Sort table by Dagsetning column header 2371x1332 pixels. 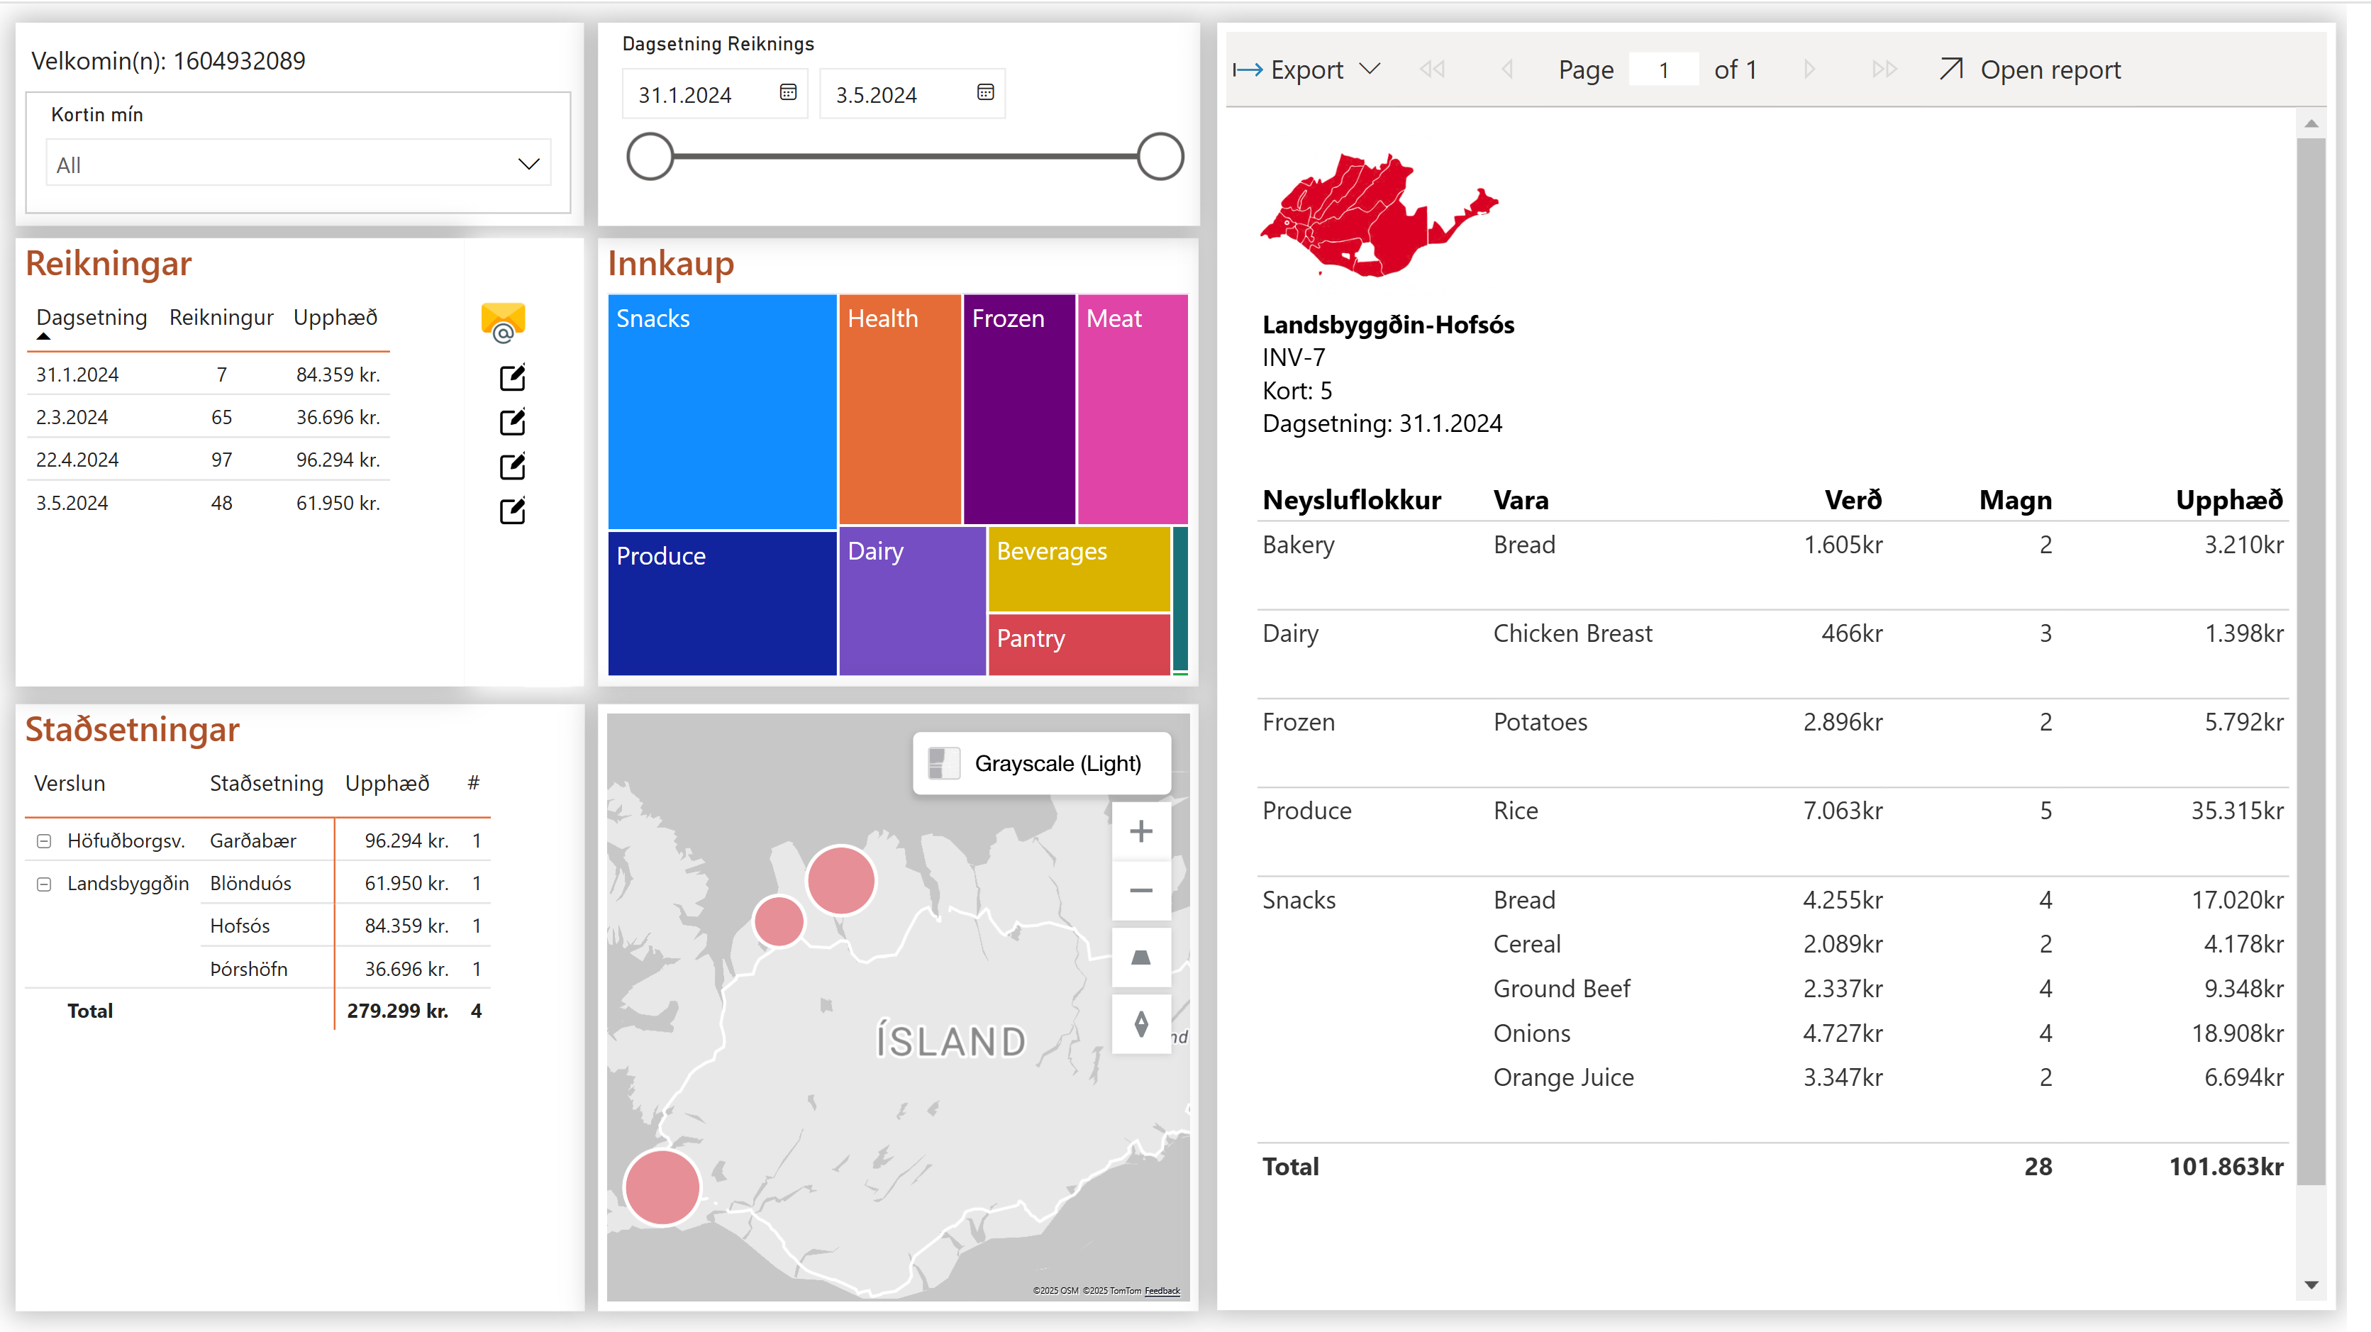coord(91,318)
